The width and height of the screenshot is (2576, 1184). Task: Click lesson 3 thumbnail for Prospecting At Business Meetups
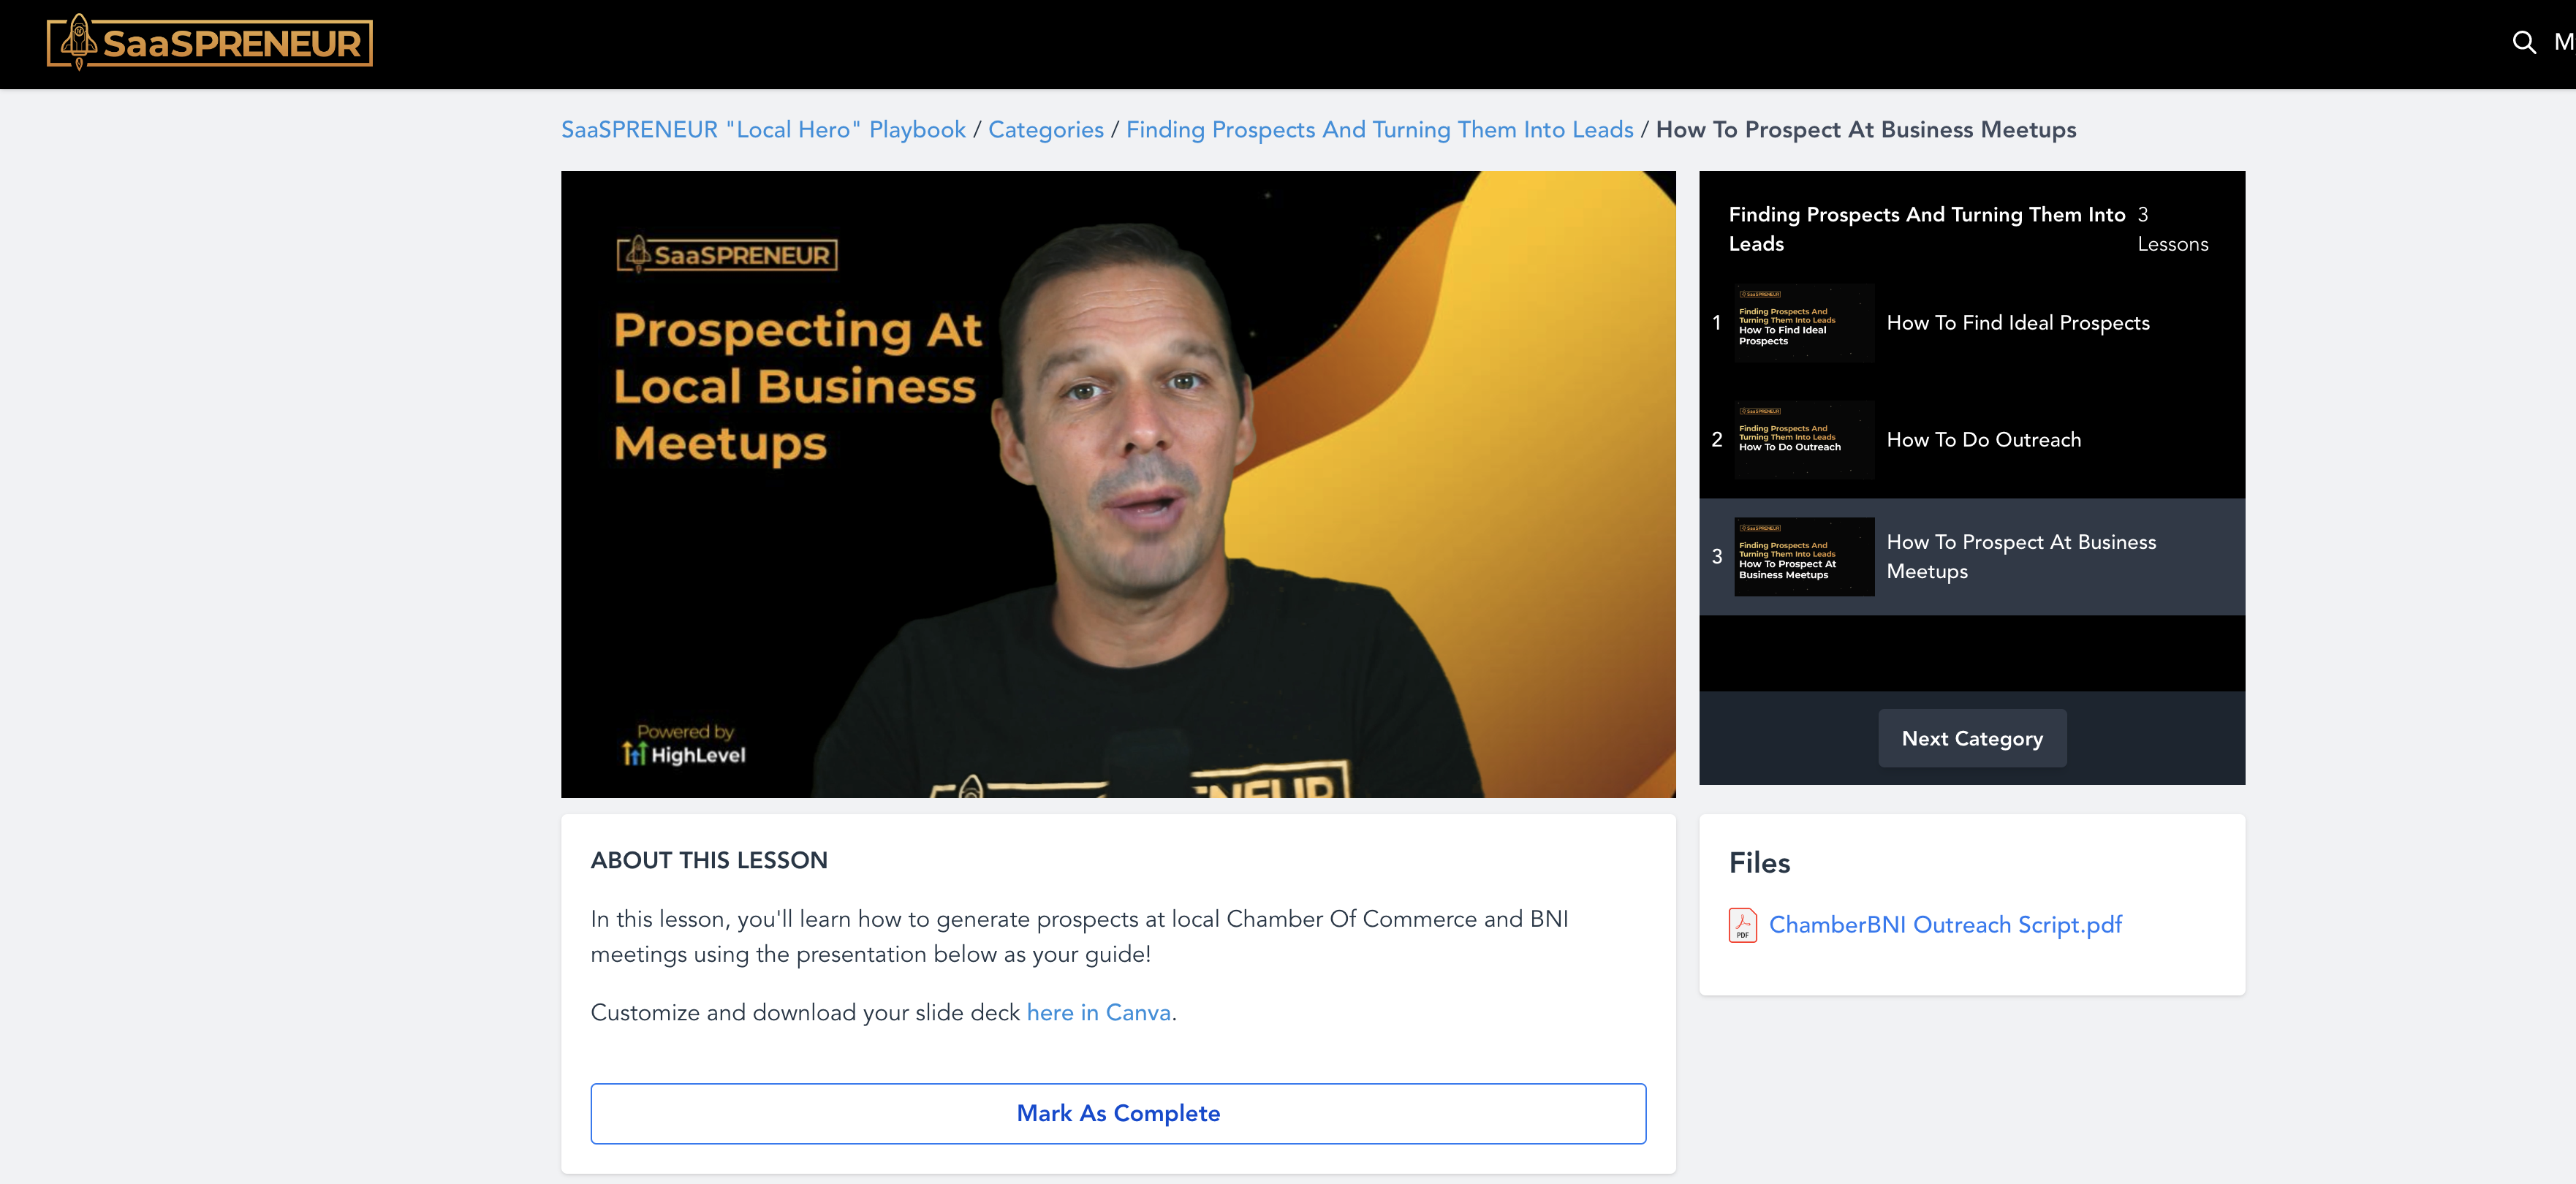coord(1803,556)
